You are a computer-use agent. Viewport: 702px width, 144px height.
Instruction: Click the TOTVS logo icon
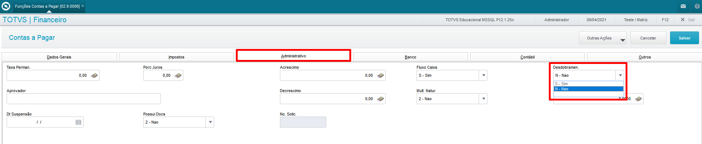[x=6, y=6]
